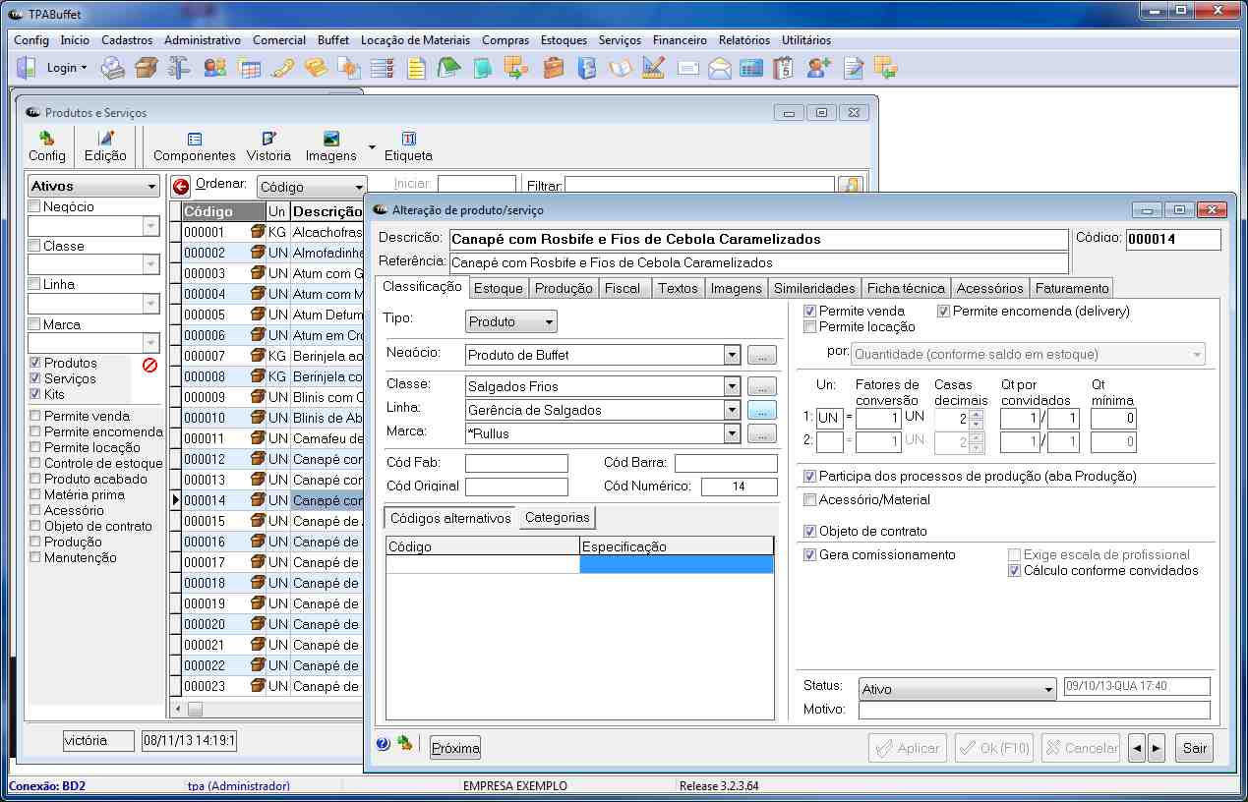Screen dimensions: 1248x802
Task: Open the Etiqueta label tool
Action: pos(408,146)
